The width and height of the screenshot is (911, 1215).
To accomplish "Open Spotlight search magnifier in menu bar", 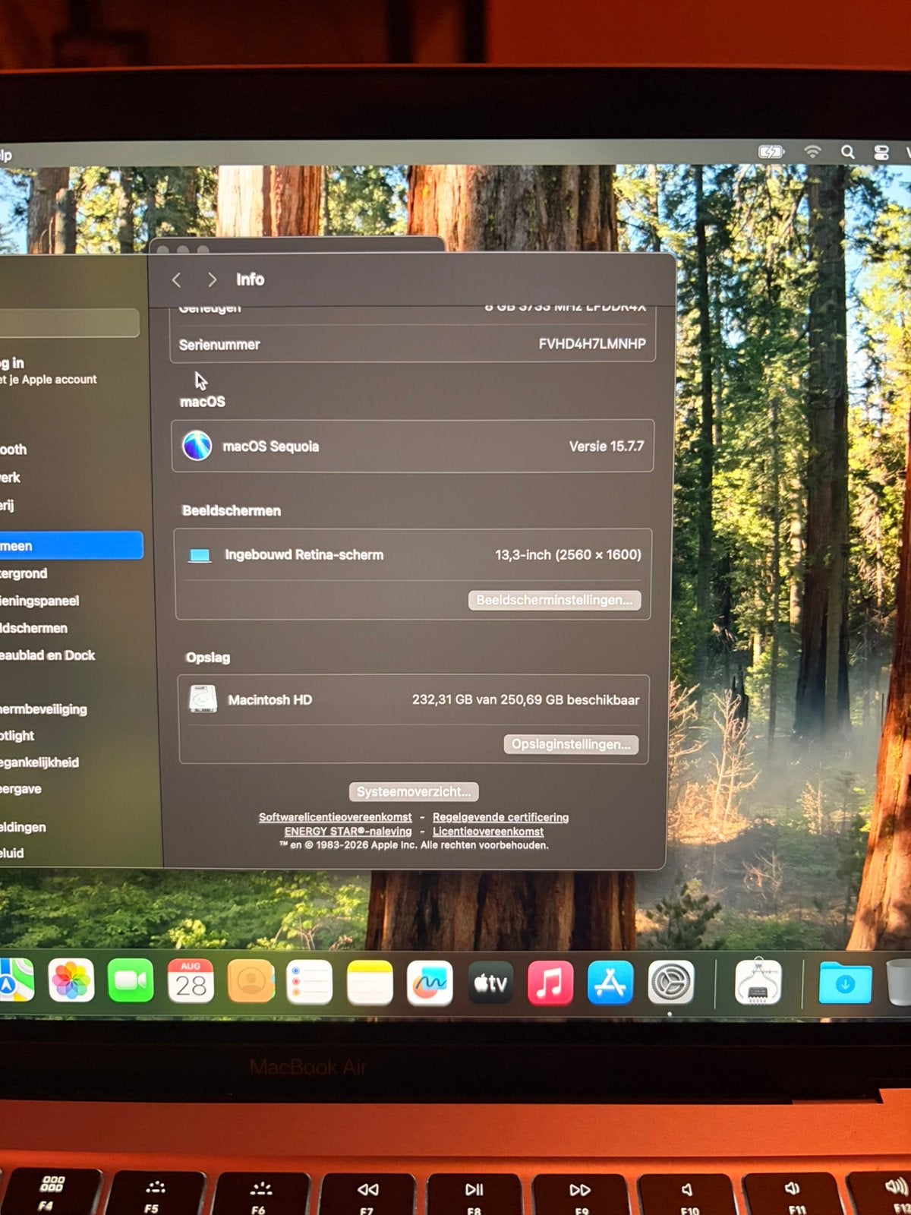I will point(848,153).
